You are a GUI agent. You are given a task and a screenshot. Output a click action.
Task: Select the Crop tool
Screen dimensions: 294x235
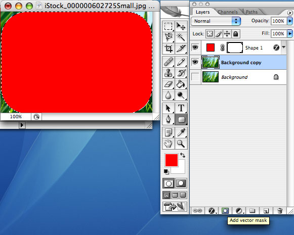[x=169, y=49]
